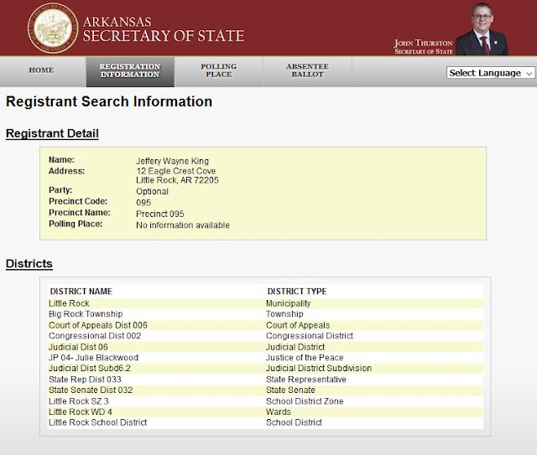
Task: Click the John Thurston Secretary of State caption
Action: (423, 47)
